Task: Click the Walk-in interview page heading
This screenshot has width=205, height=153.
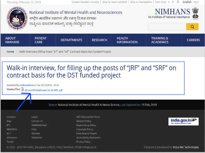Action: click(x=91, y=71)
